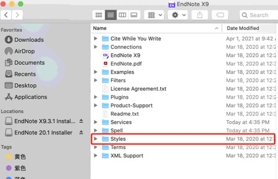Open Downloads in the sidebar
Image resolution: width=278 pixels, height=179 pixels.
(x=24, y=40)
